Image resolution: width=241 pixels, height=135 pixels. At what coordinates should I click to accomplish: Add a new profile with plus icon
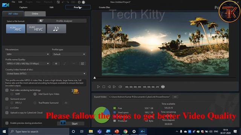coord(56,63)
